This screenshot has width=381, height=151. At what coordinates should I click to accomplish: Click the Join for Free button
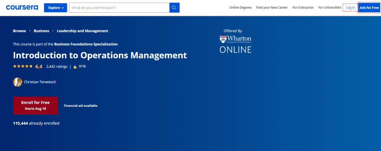[369, 7]
